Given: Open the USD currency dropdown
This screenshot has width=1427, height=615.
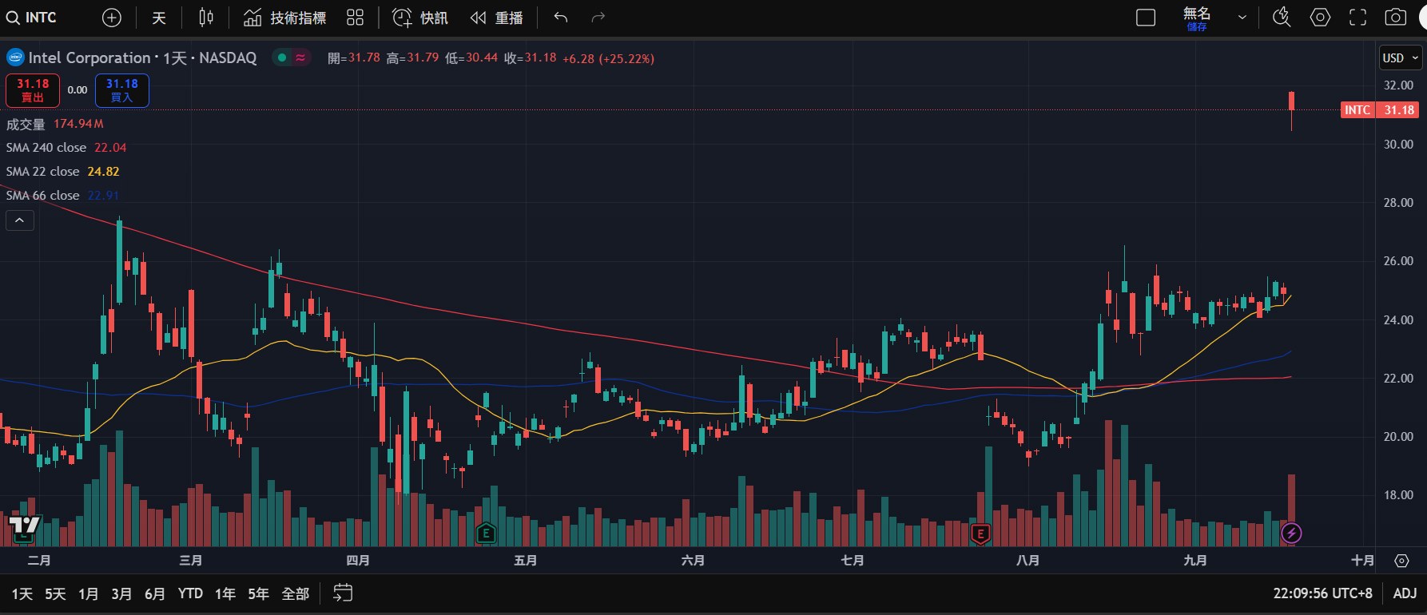Looking at the screenshot, I should (1400, 58).
